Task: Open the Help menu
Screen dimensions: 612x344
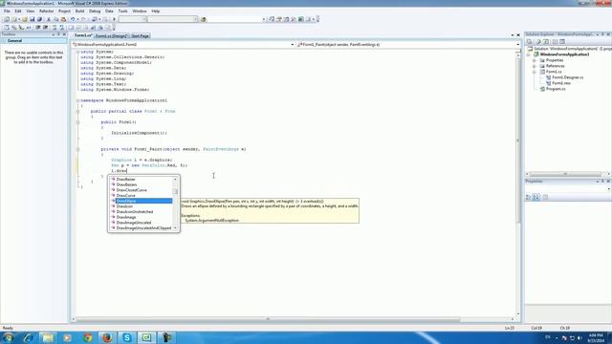Action: 155,11
